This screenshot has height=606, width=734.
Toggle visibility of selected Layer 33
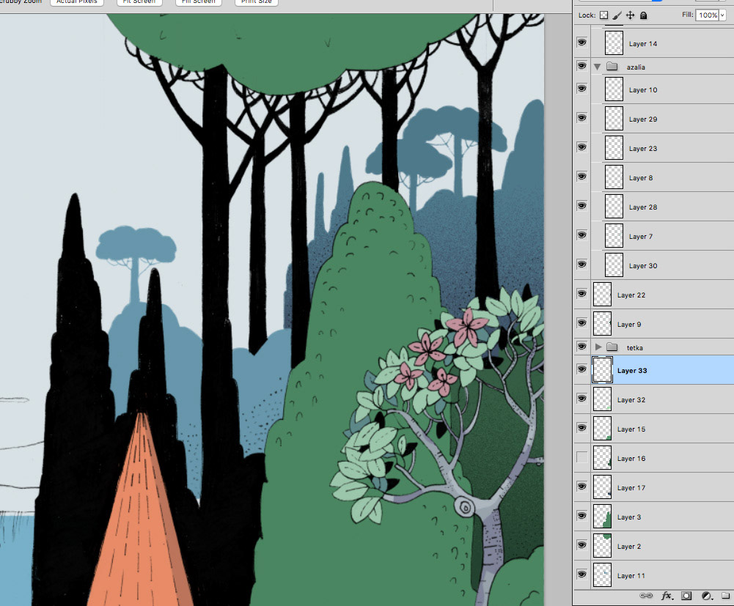[582, 369]
